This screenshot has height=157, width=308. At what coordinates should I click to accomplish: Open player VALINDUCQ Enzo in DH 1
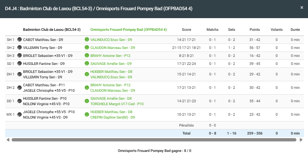[111, 77]
